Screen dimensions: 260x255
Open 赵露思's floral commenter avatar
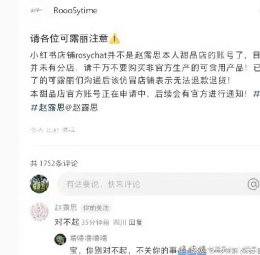point(39,212)
